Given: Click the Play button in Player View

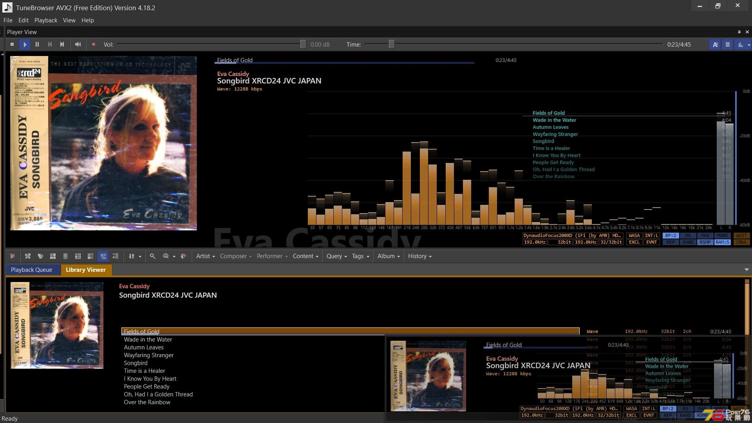Looking at the screenshot, I should coord(25,44).
